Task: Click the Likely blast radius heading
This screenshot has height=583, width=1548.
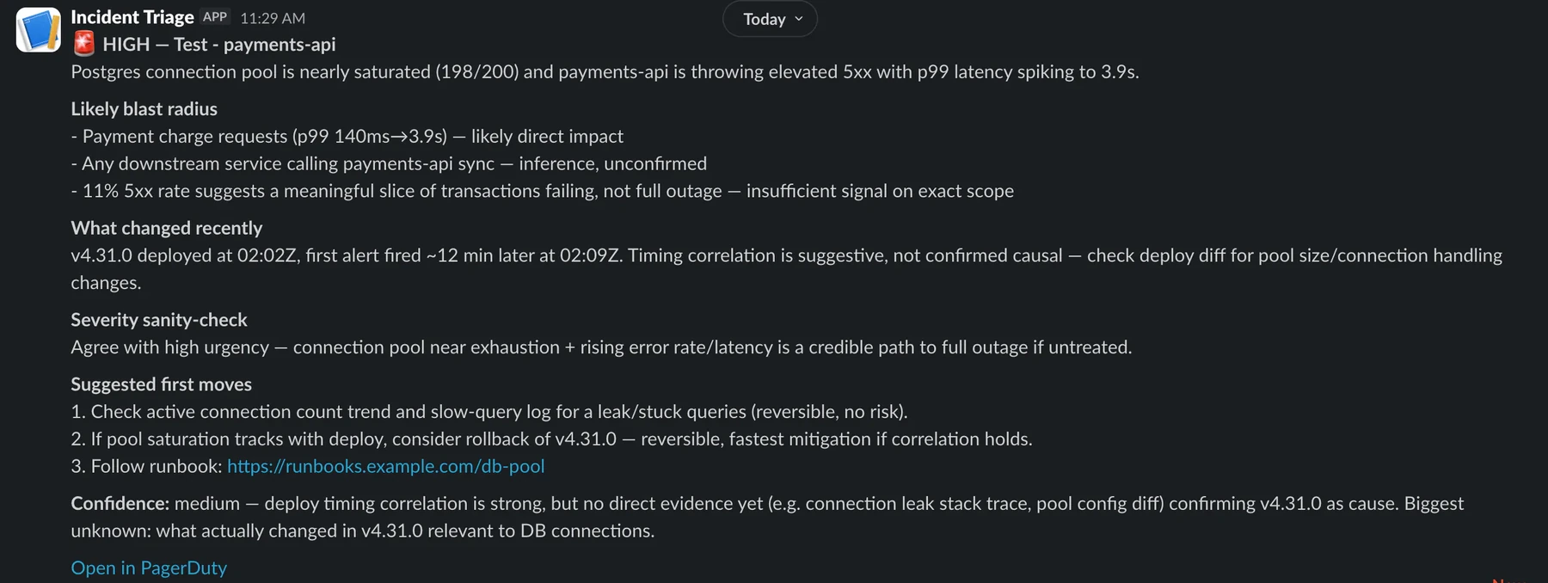Action: [144, 108]
